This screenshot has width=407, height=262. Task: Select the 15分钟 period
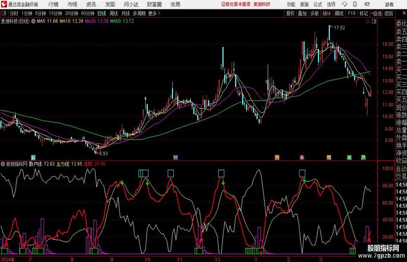(x=56, y=13)
